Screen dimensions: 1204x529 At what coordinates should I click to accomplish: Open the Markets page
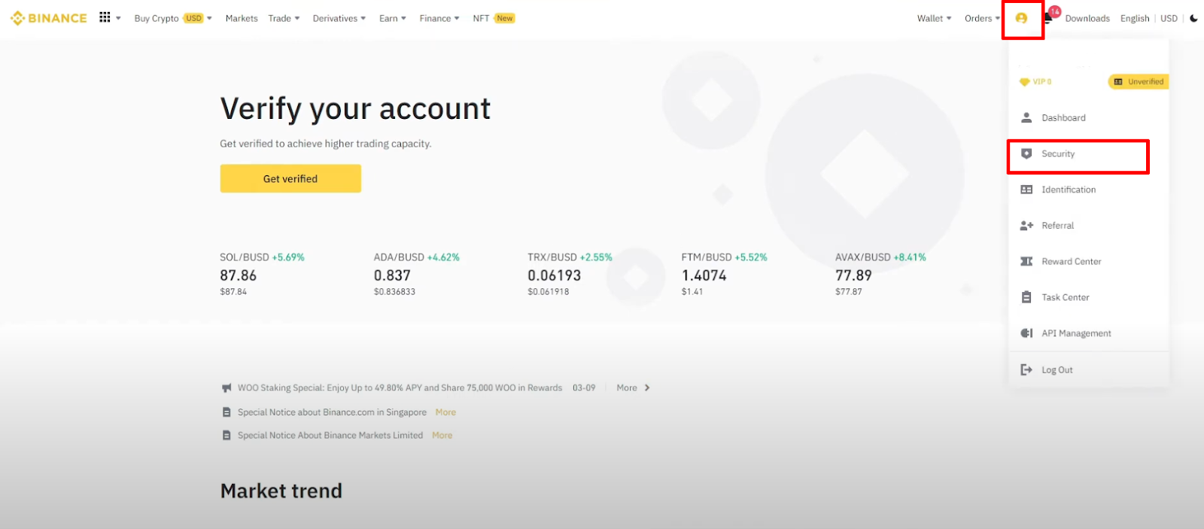pos(242,18)
